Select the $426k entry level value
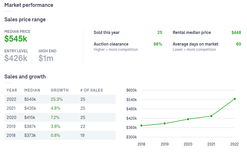The width and height of the screenshot is (247, 155). coord(16,58)
